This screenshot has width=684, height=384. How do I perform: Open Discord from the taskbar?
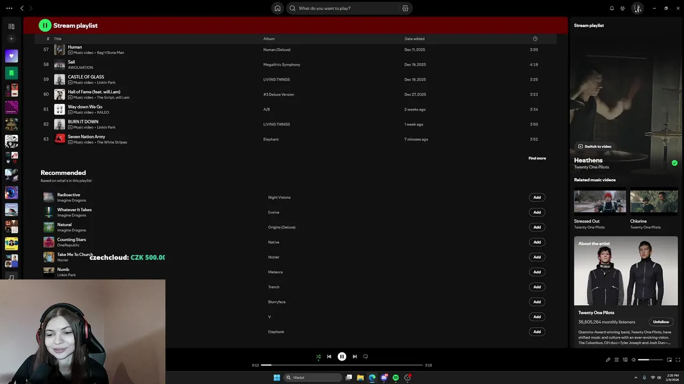click(x=384, y=378)
